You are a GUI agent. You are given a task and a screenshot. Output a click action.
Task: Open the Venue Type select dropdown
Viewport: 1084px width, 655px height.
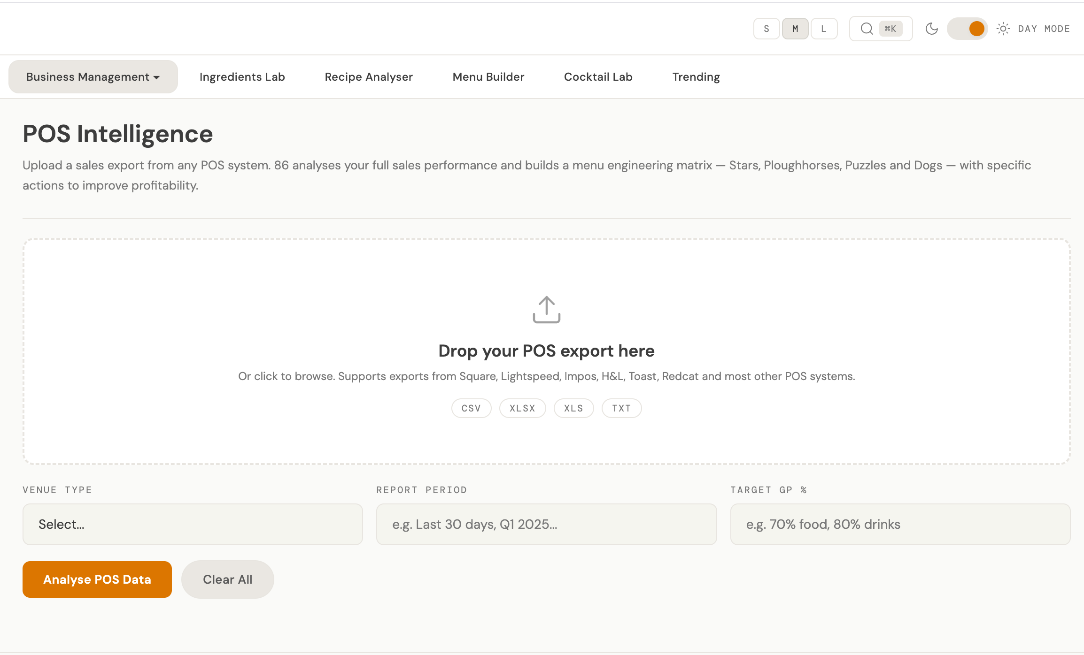click(x=192, y=524)
